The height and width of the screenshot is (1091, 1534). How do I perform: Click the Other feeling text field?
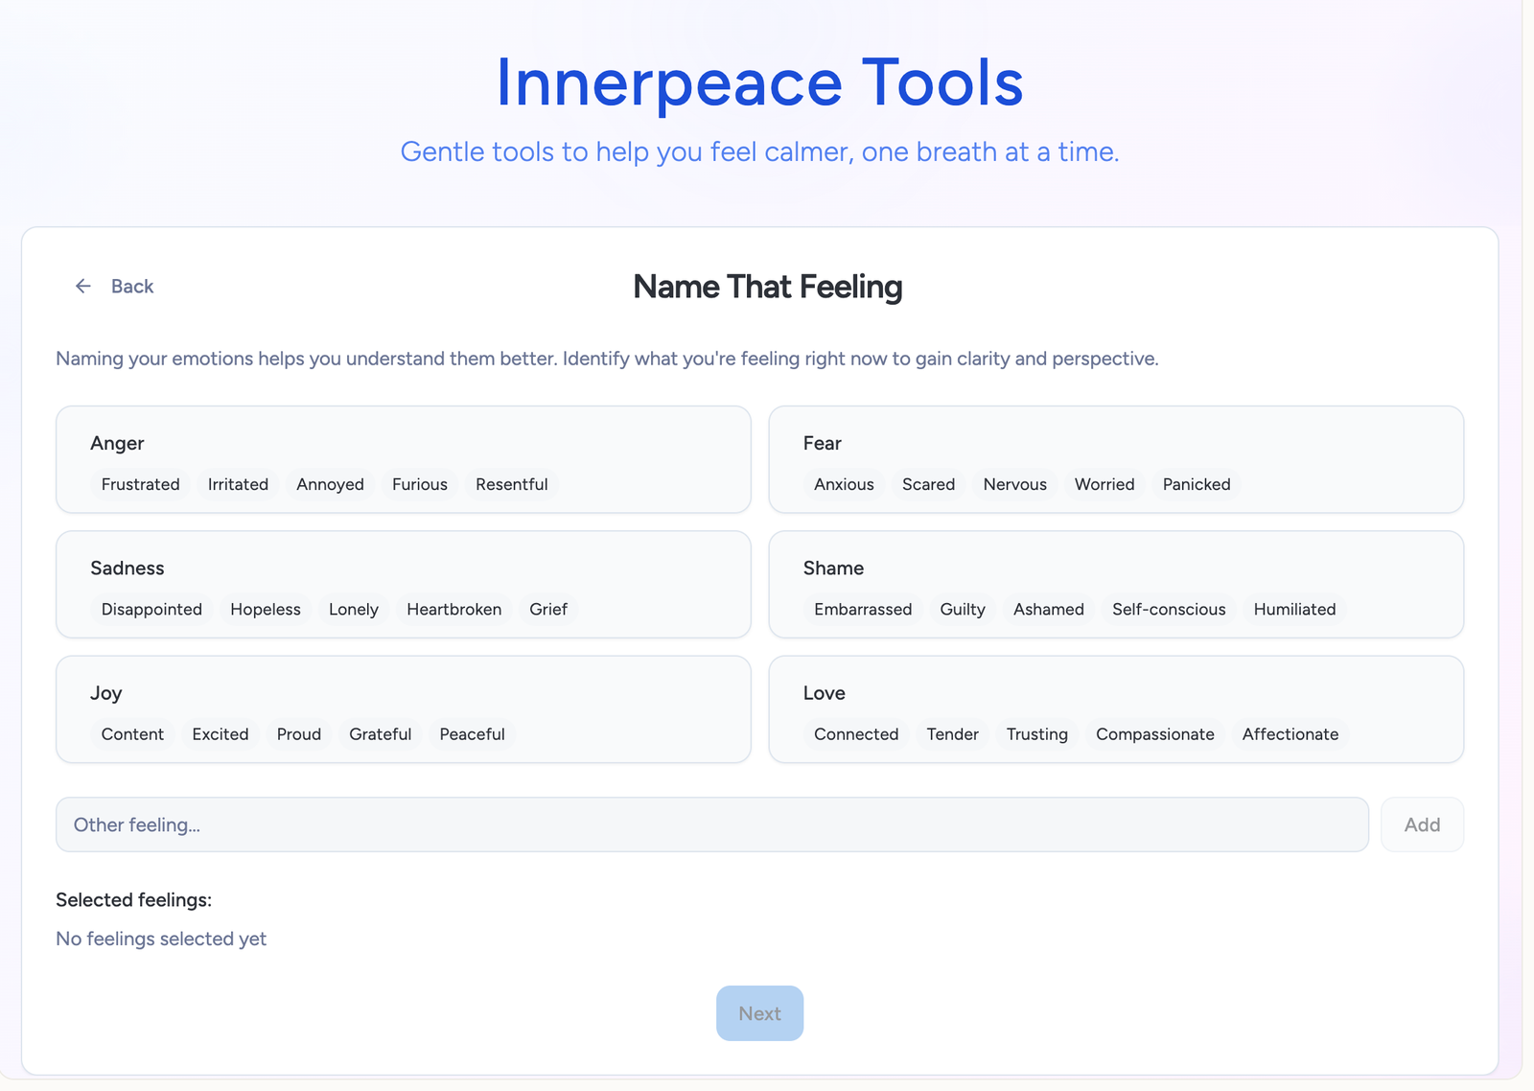click(x=711, y=824)
